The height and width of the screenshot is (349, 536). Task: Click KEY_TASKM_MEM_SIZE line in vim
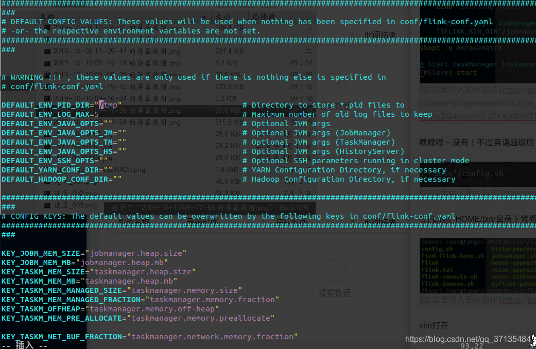[98, 272]
